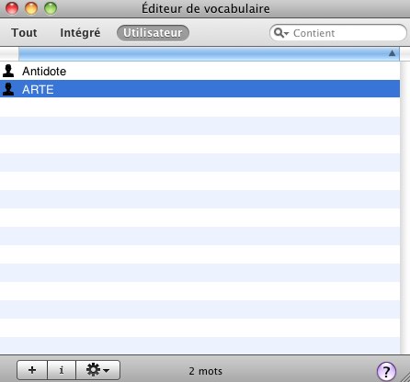Select the ARTE word row
Screen dimensions: 410x382
point(199,89)
